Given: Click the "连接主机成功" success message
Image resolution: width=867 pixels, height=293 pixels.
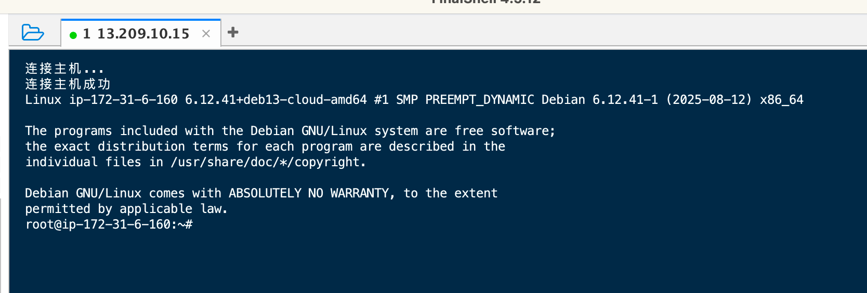Looking at the screenshot, I should [x=68, y=84].
